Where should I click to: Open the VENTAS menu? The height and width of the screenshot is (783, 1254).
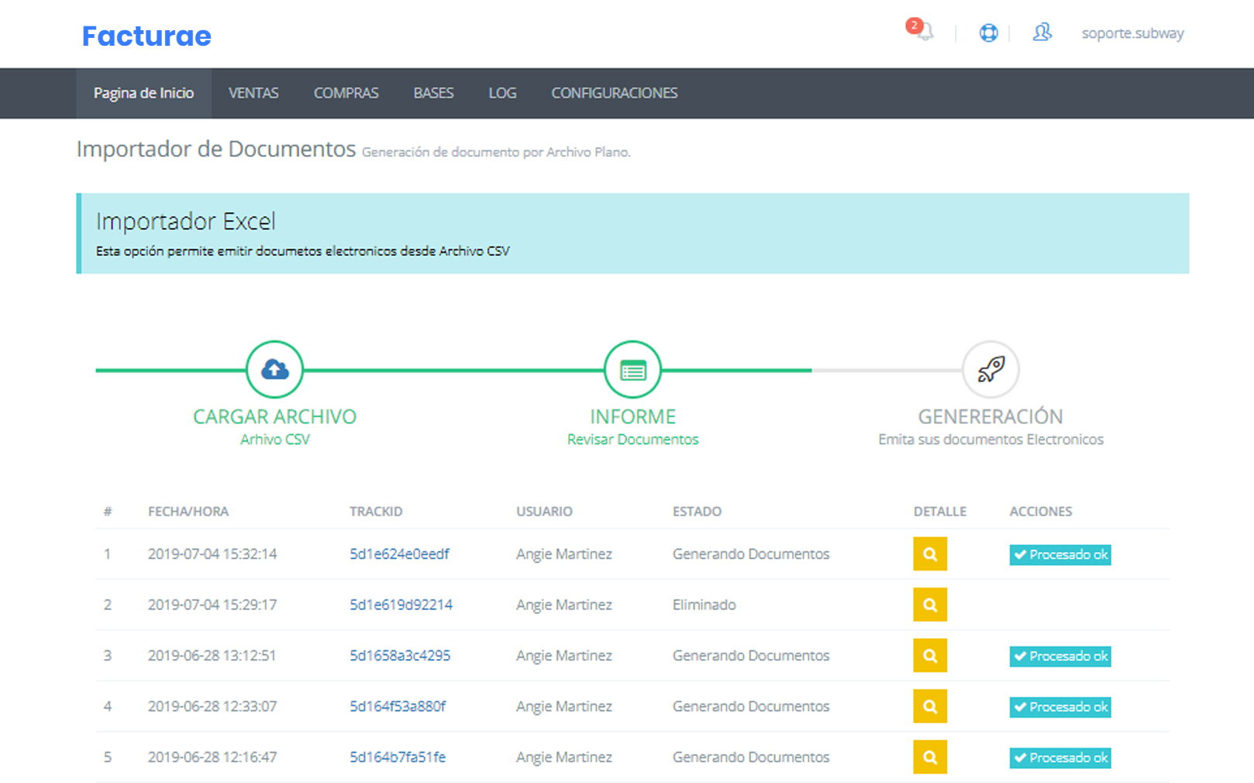(253, 93)
